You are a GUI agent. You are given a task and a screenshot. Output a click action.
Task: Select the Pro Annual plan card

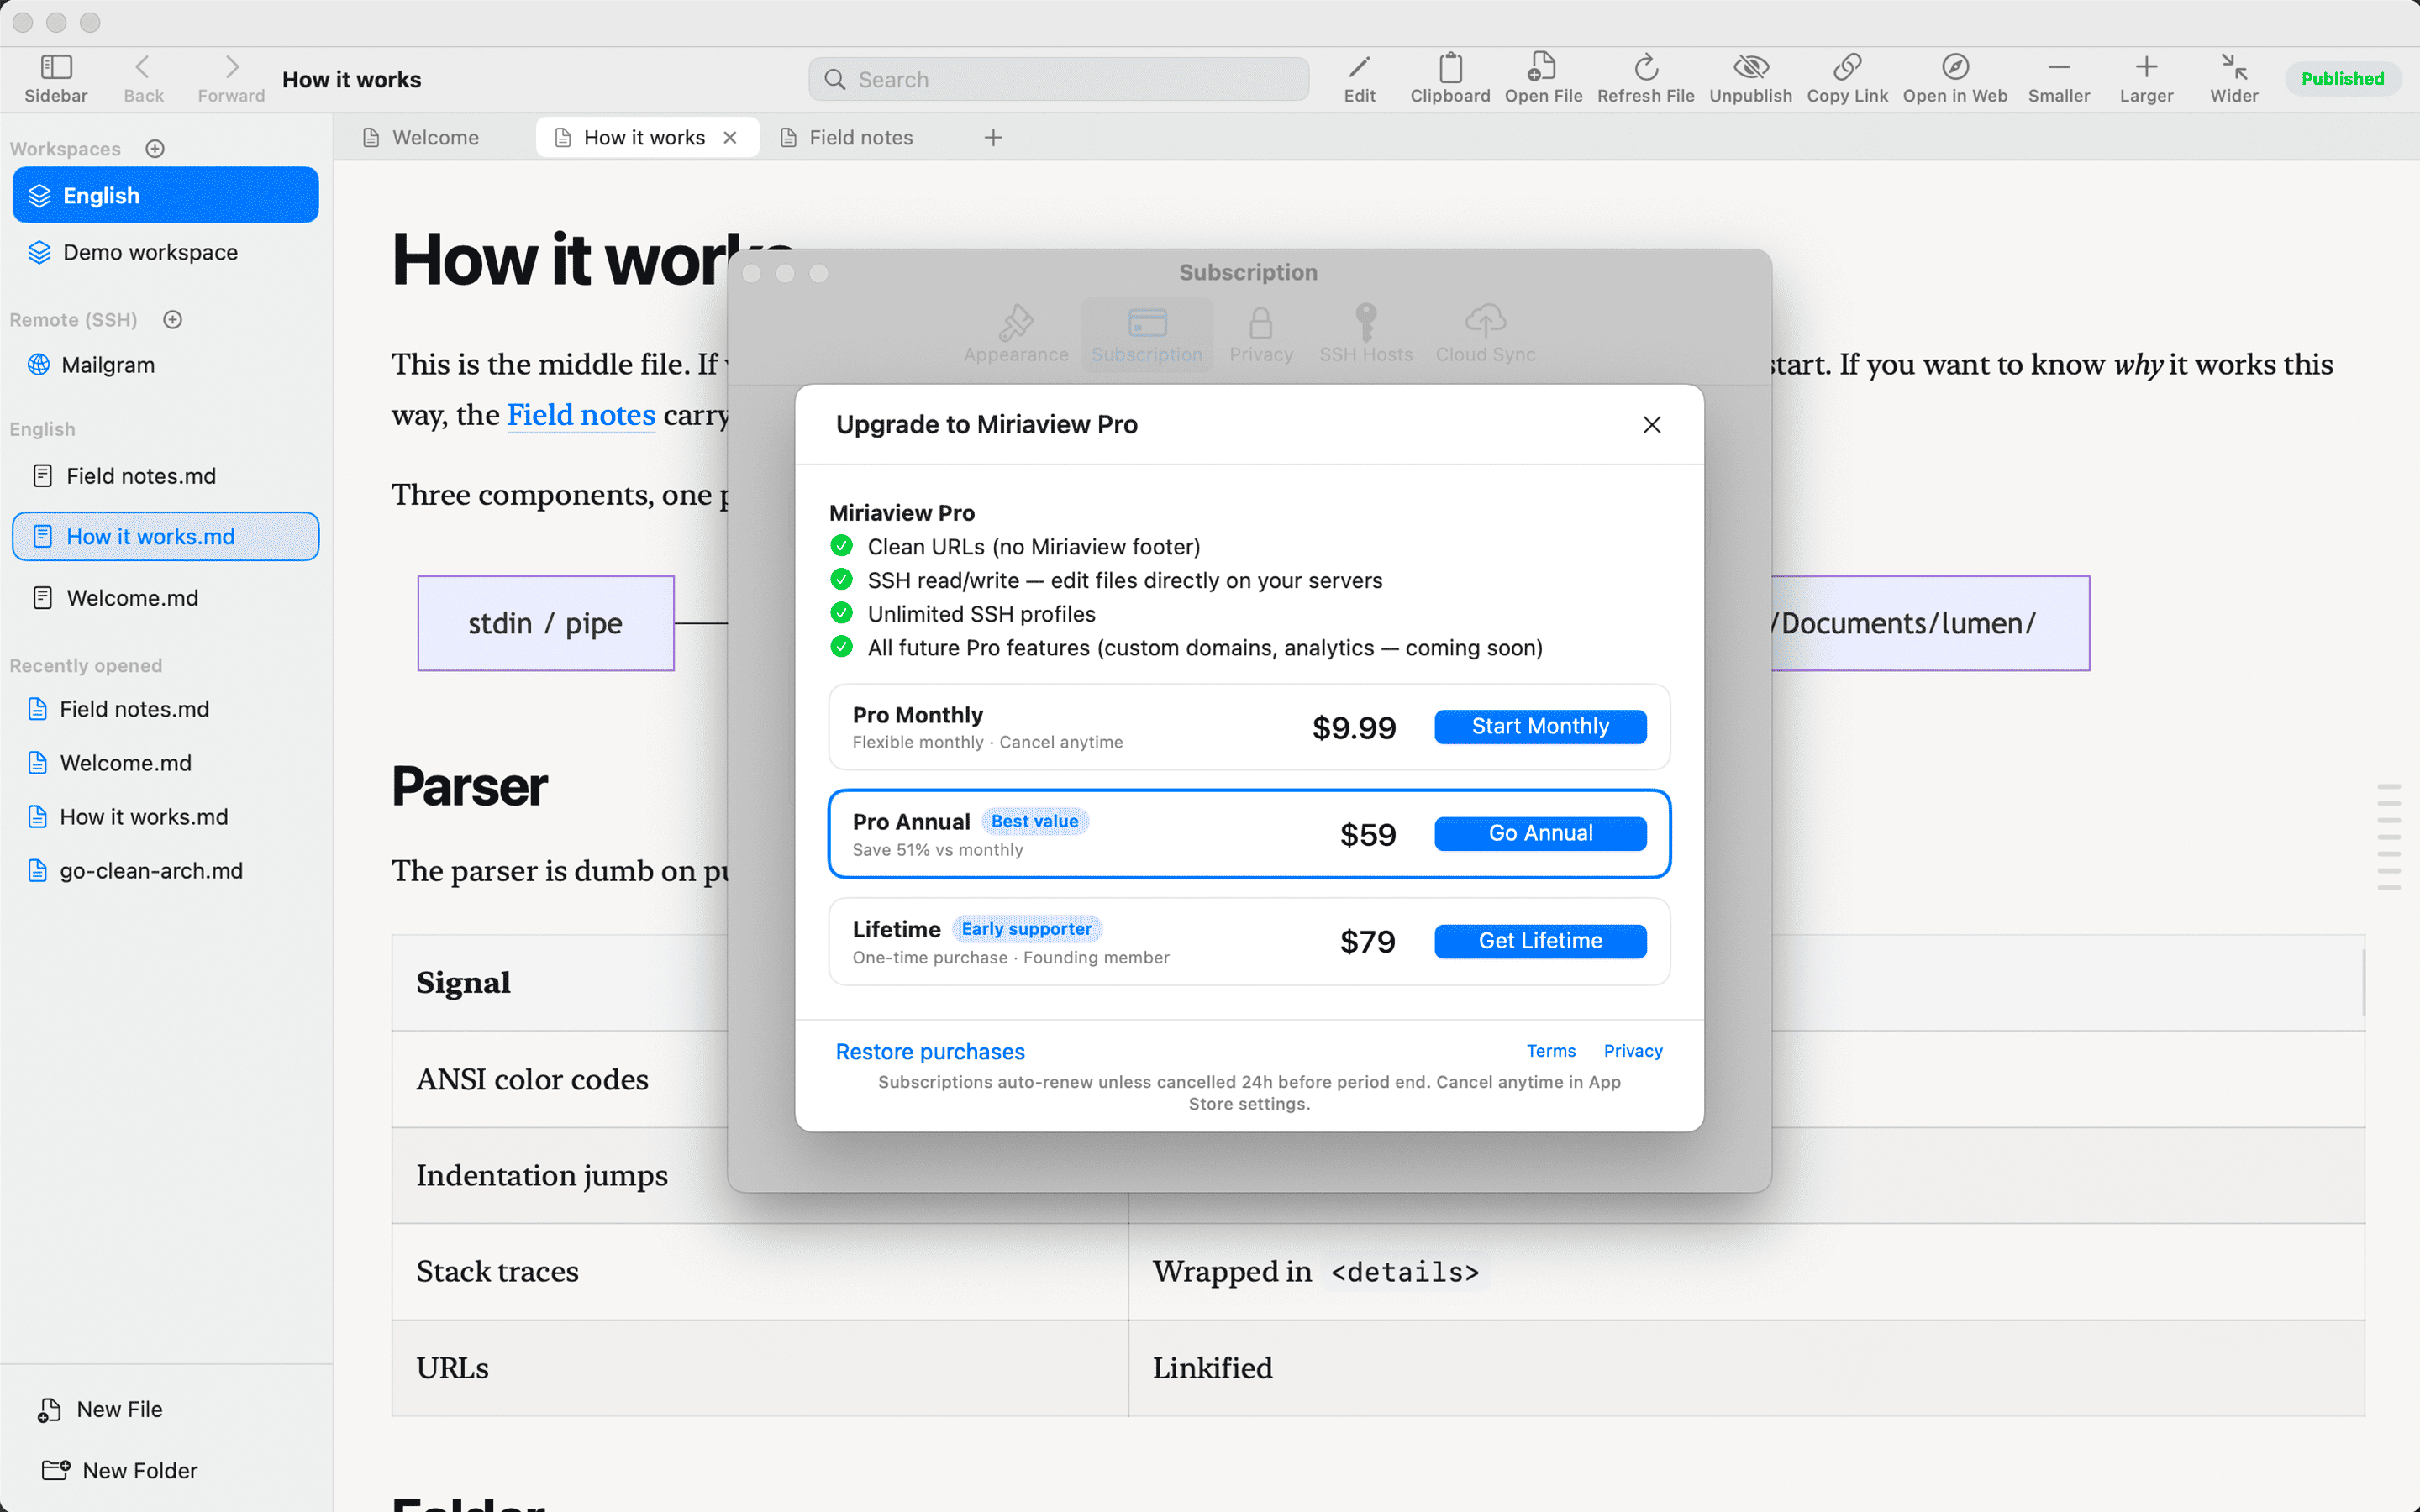click(1249, 834)
